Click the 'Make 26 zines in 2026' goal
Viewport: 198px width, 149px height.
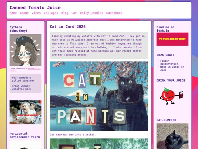coord(172,68)
